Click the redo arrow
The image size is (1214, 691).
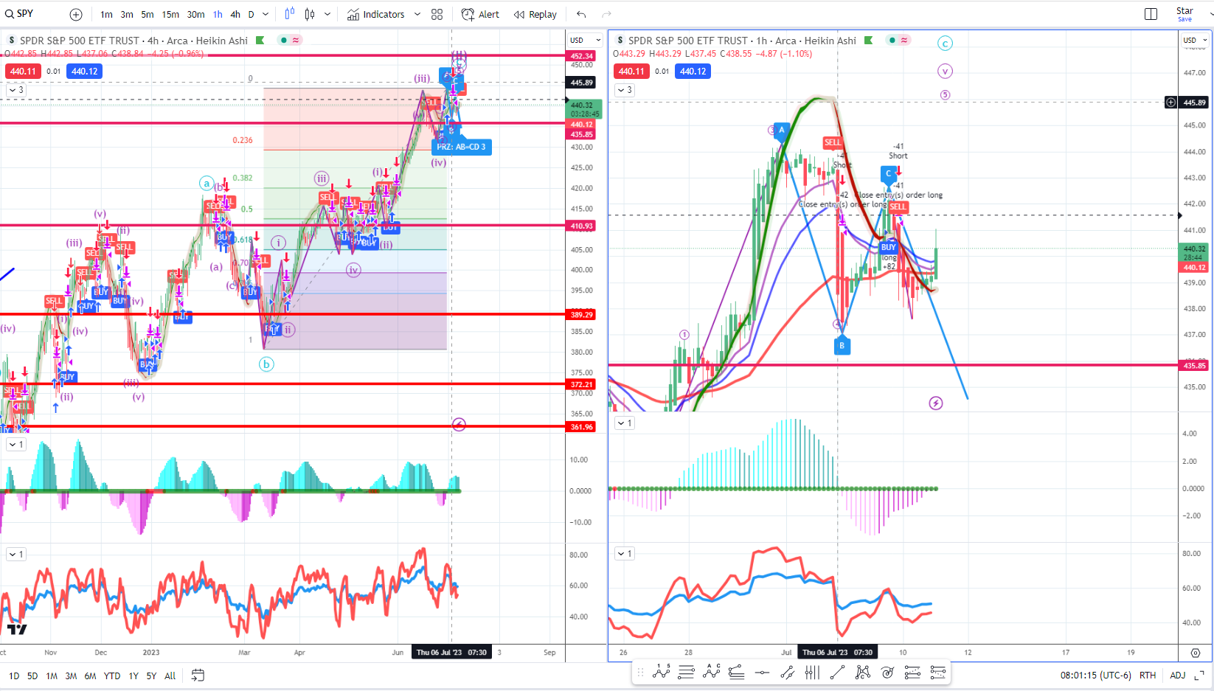606,15
